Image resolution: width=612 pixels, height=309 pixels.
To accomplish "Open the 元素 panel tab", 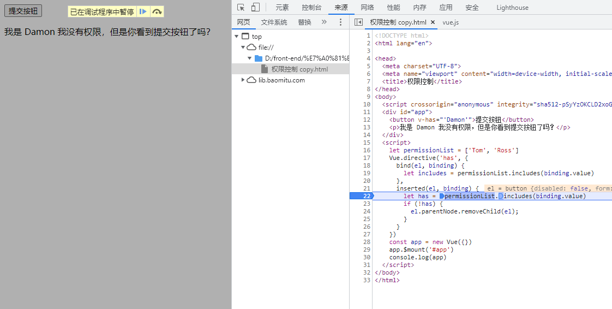I will [282, 8].
